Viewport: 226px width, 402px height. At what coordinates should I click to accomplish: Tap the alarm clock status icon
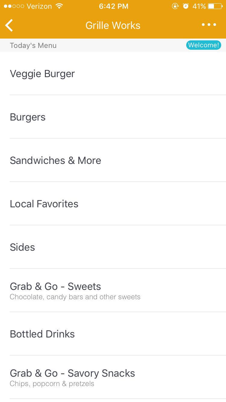point(186,6)
